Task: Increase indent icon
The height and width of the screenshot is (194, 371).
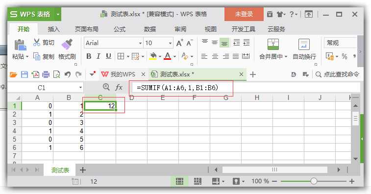Action: [247, 43]
